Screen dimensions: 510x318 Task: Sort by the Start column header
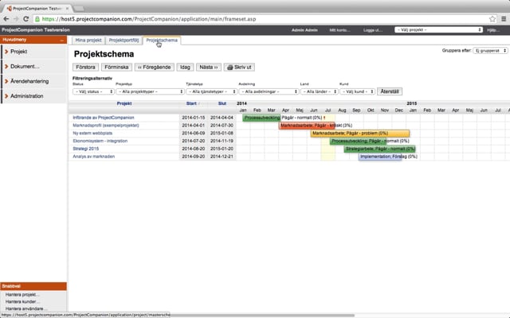[x=191, y=103]
